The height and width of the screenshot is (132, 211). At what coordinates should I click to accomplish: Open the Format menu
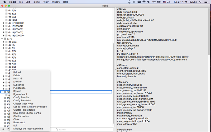point(37,2)
